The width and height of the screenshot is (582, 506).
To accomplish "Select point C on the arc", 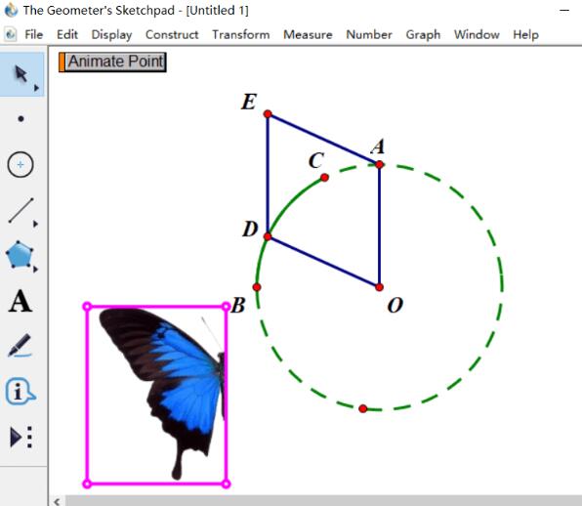I will (x=324, y=178).
